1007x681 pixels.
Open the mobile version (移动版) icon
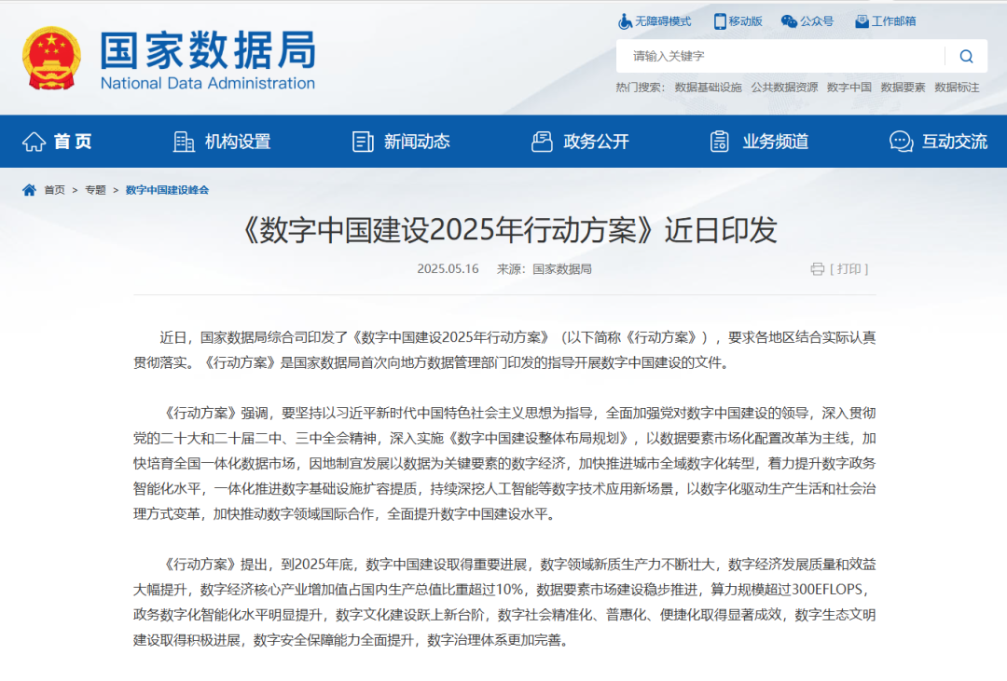pyautogui.click(x=717, y=20)
